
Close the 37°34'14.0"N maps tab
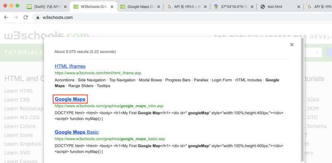252,7
